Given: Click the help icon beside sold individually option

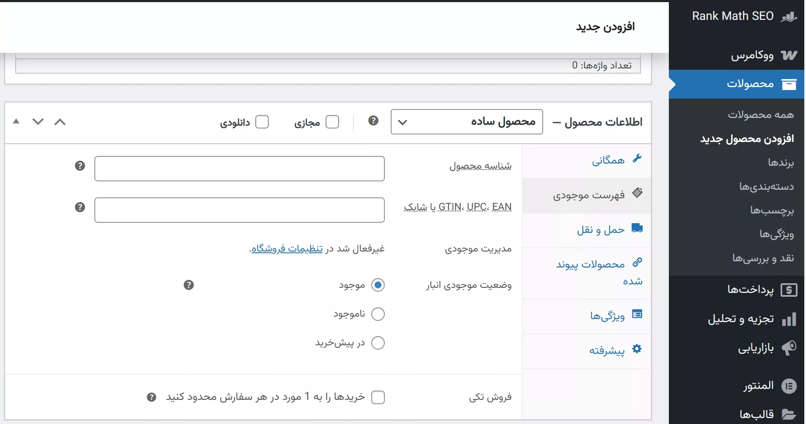Looking at the screenshot, I should 152,397.
